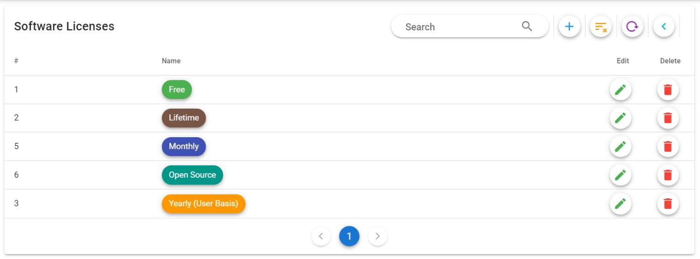Delete the Free license
This screenshot has height=259, width=700.
[668, 90]
